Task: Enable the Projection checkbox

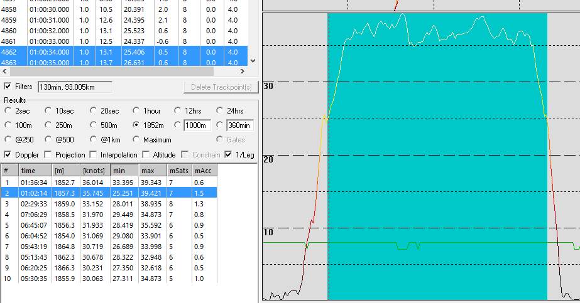Action: (x=48, y=154)
